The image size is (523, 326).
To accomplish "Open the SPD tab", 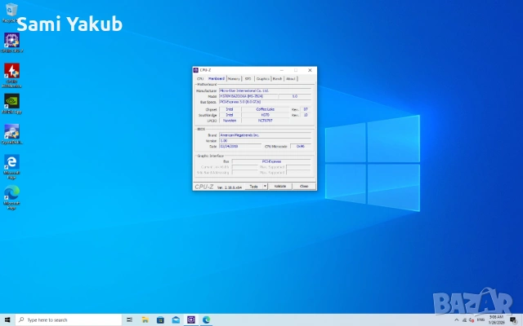I will pos(248,78).
